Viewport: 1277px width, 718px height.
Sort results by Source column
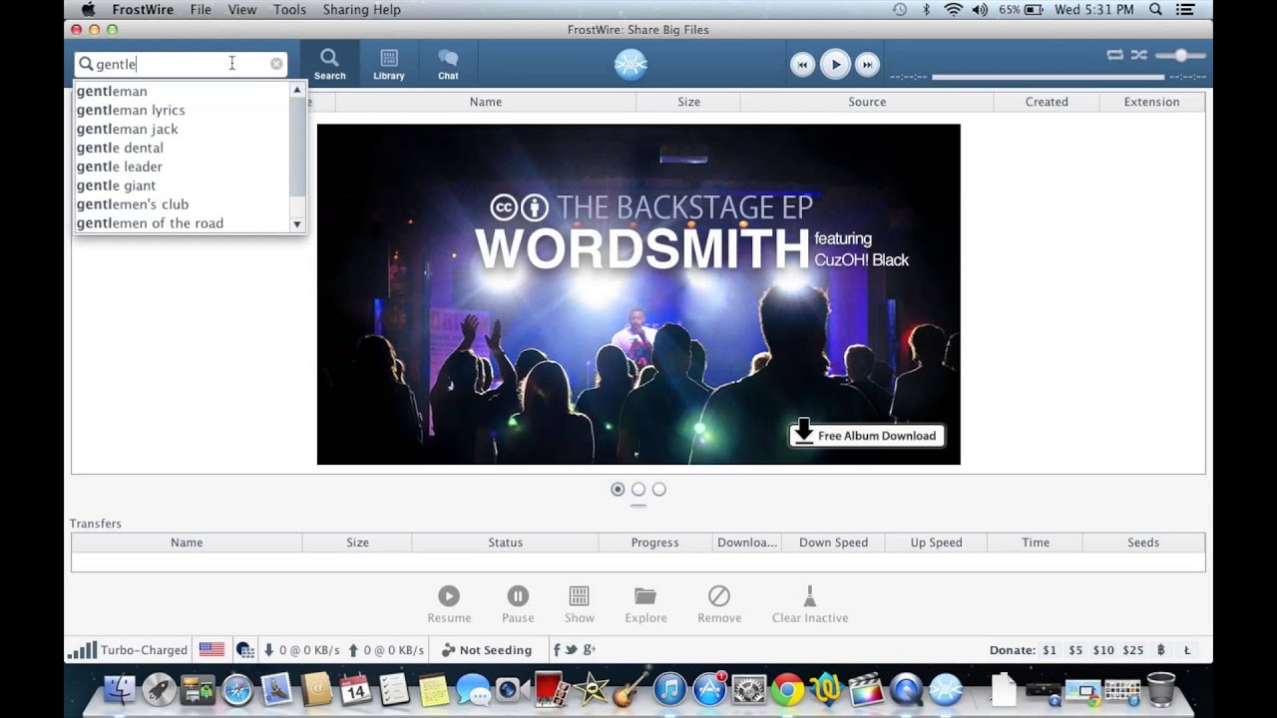[x=867, y=102]
